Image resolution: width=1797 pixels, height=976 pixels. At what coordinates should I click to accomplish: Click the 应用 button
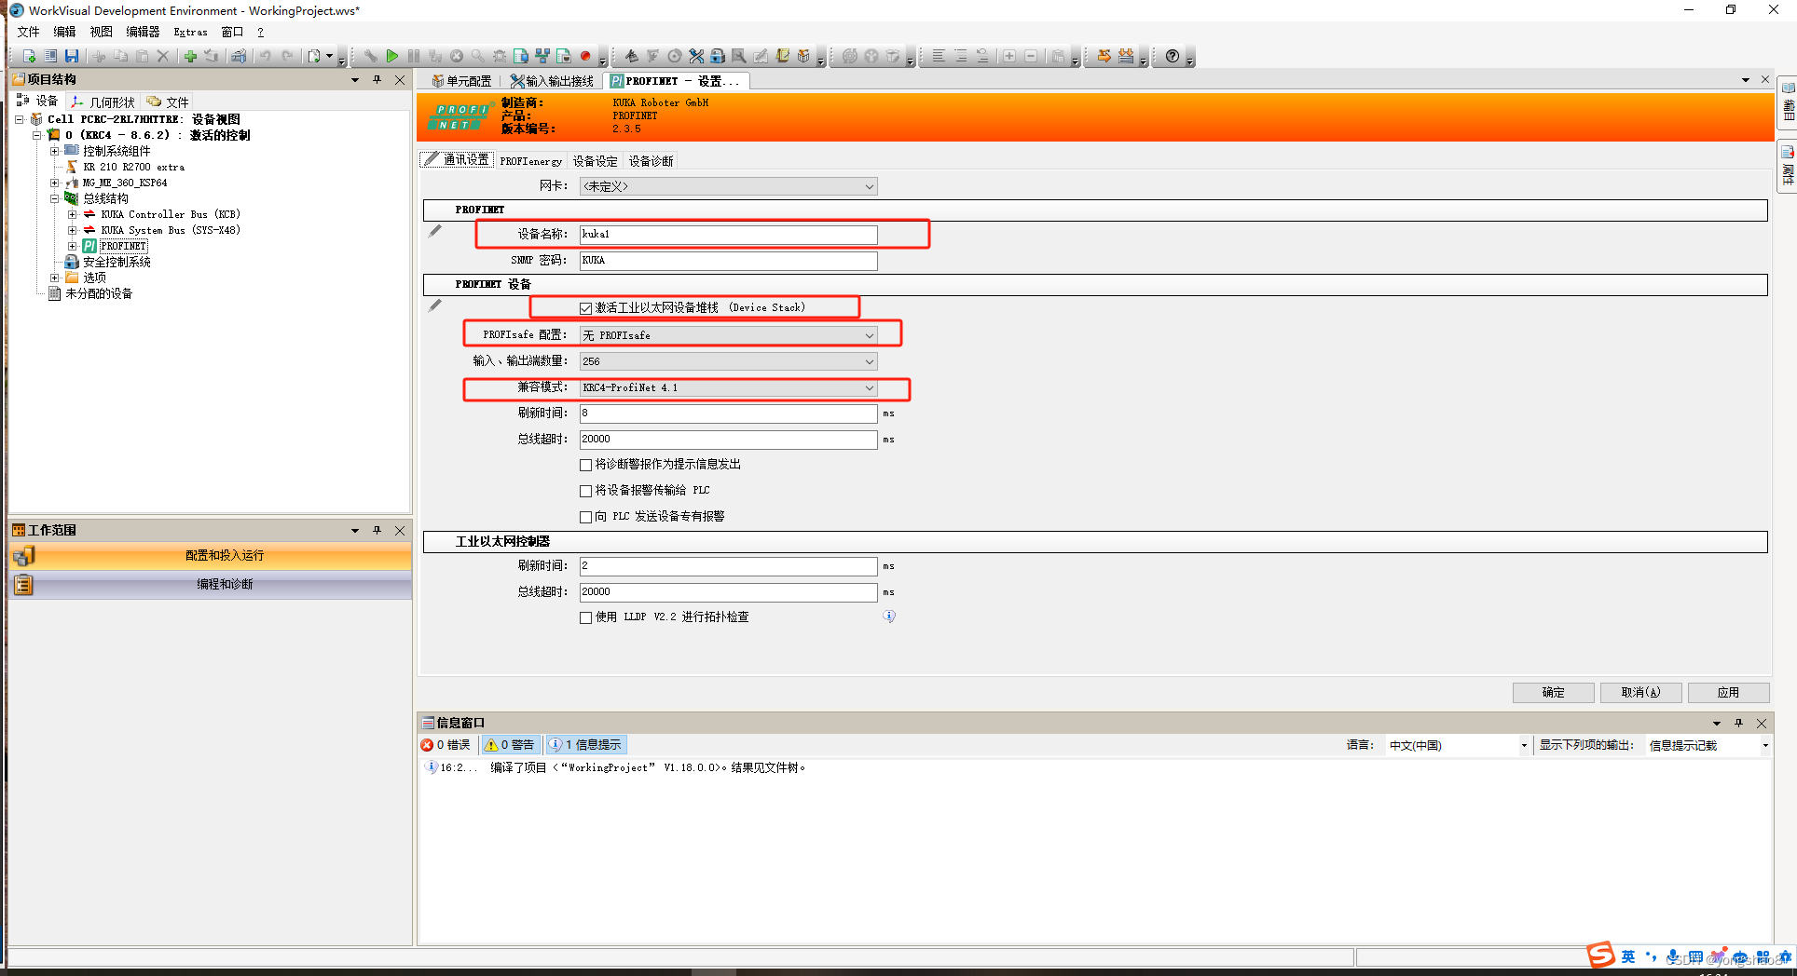click(x=1728, y=692)
